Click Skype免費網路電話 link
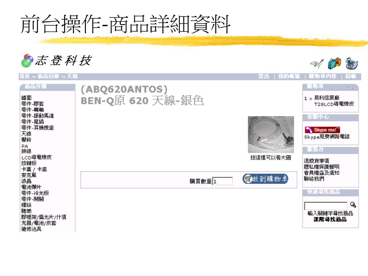The height and width of the screenshot is (276, 368). click(x=327, y=137)
